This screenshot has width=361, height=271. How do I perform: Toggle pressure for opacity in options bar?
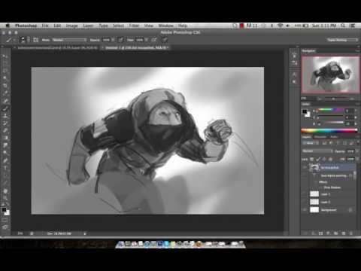click(x=120, y=40)
